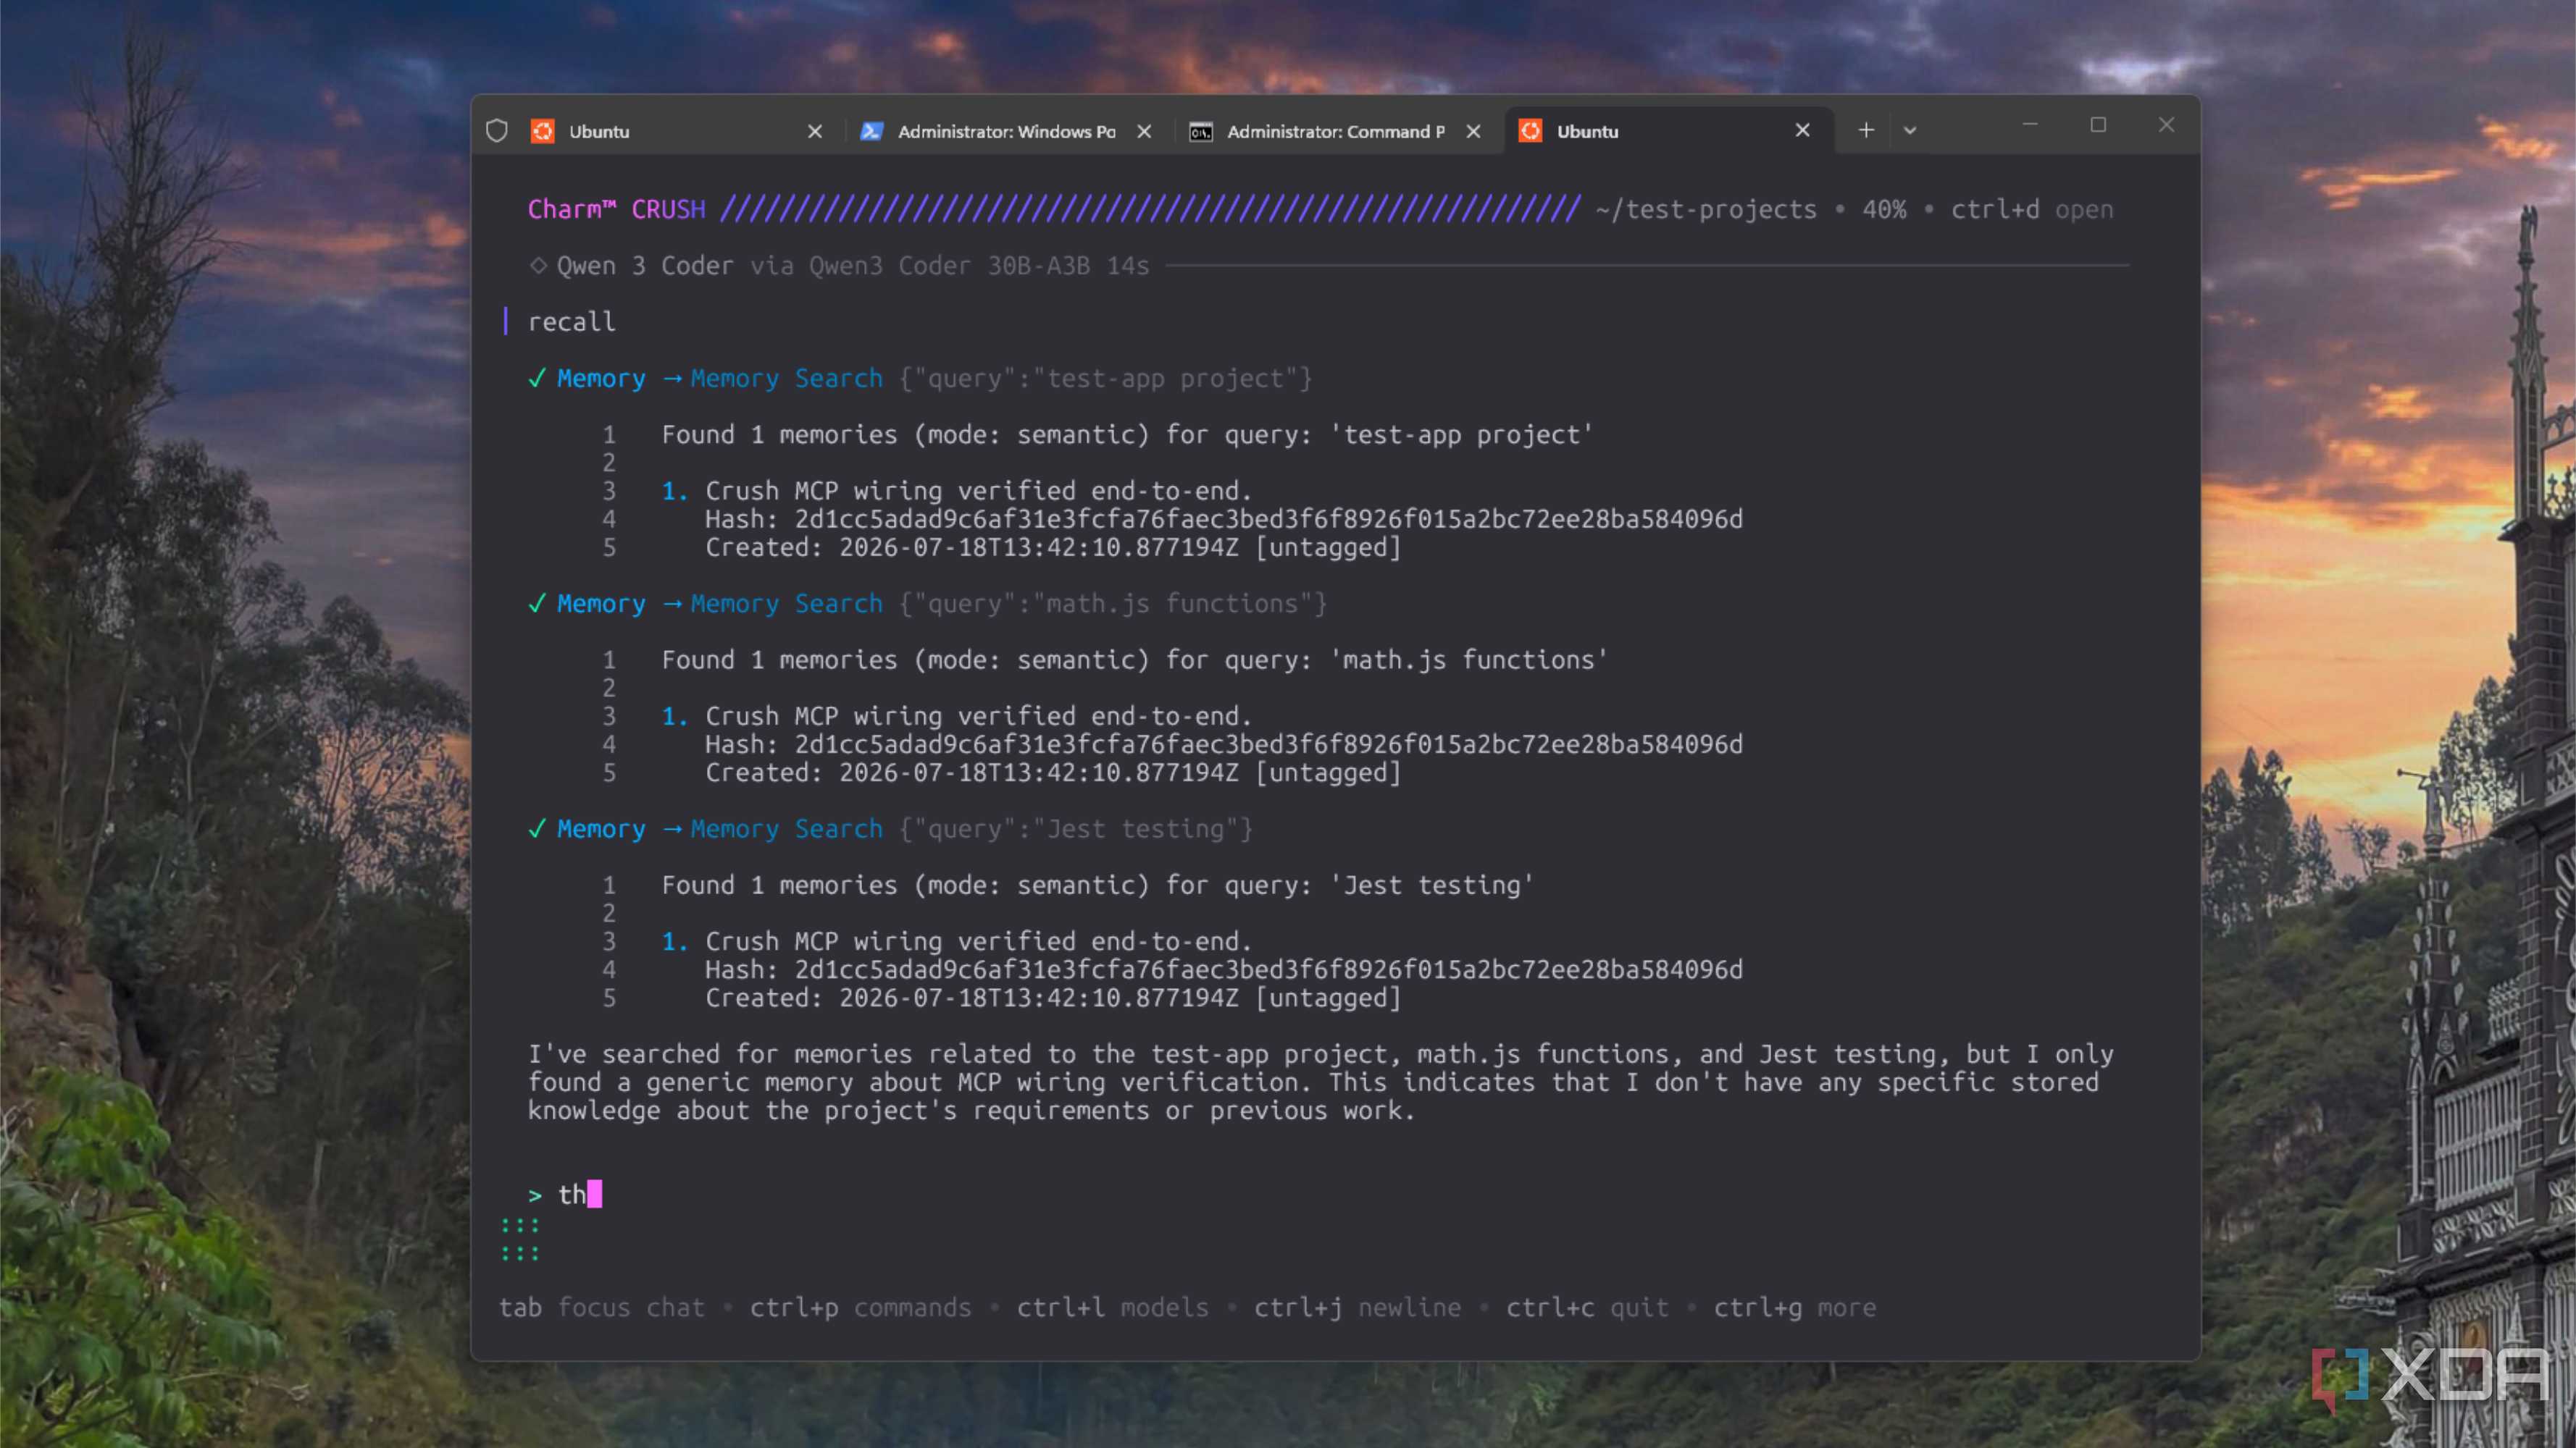Click the 40% context usage indicator
The width and height of the screenshot is (2576, 1448).
click(1884, 210)
